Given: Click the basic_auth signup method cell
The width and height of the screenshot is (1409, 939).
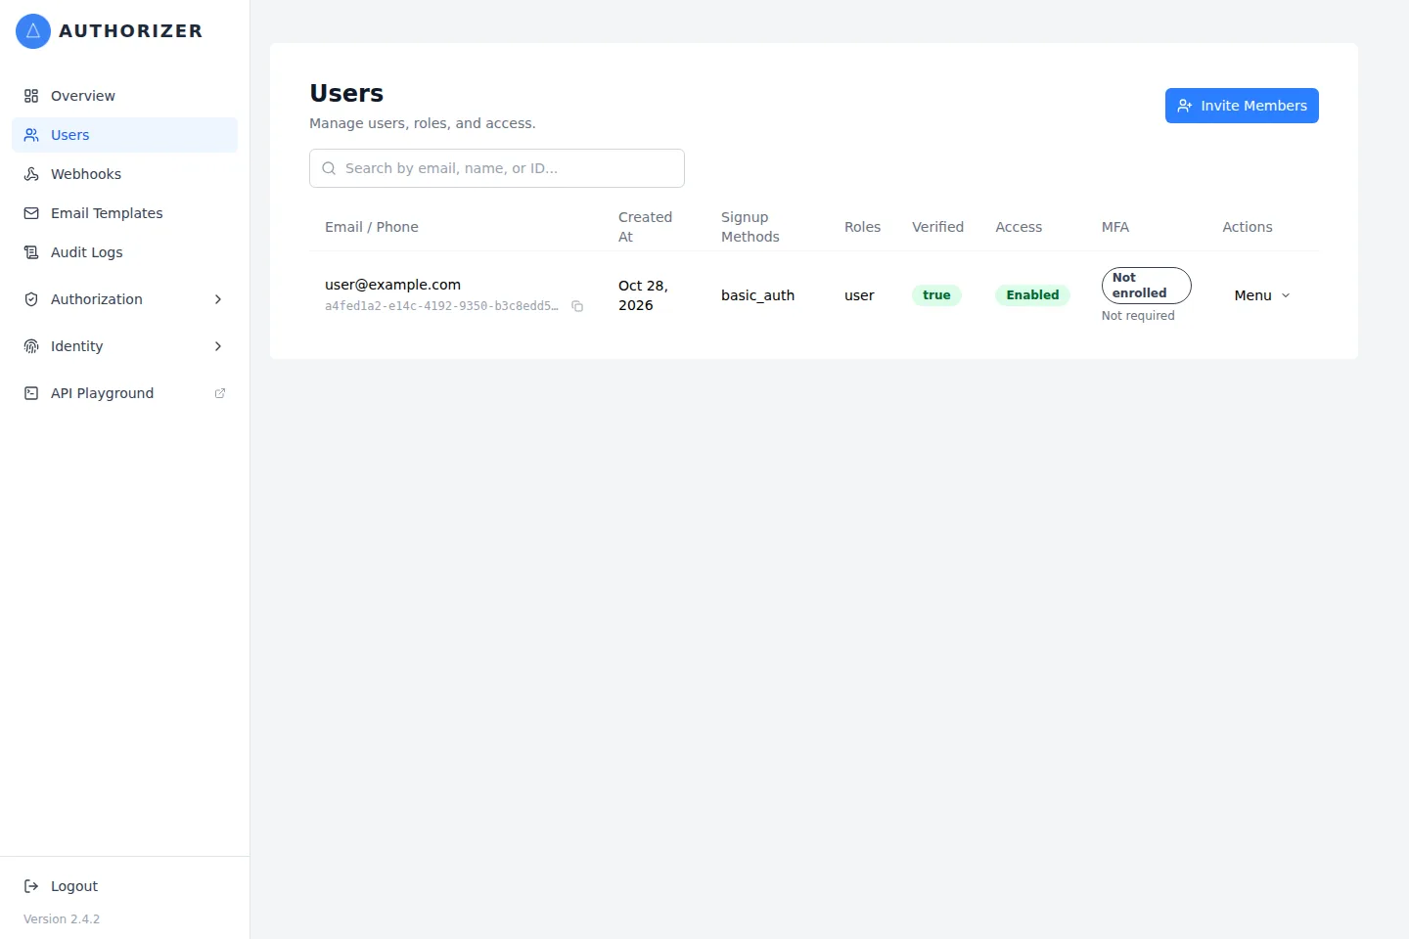Looking at the screenshot, I should tap(757, 295).
